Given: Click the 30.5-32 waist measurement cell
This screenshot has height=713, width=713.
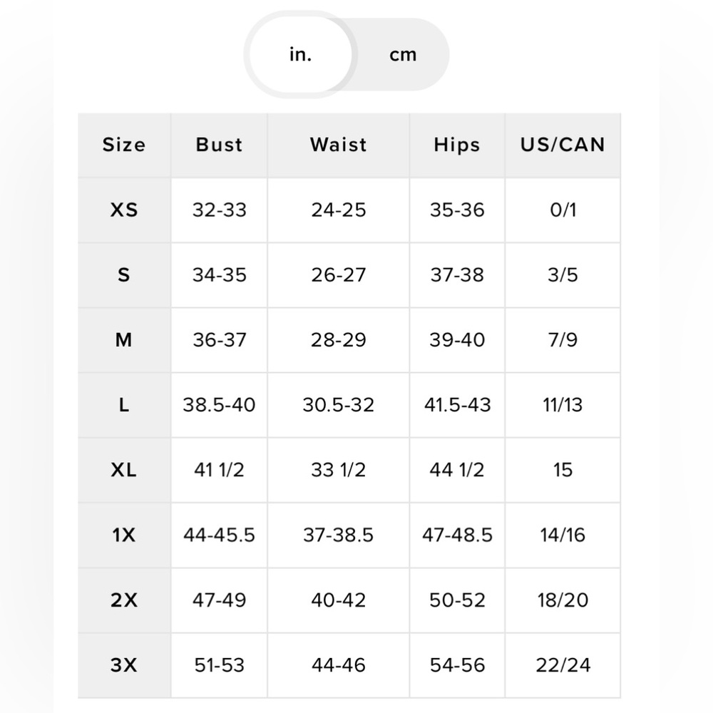Looking at the screenshot, I should [338, 405].
